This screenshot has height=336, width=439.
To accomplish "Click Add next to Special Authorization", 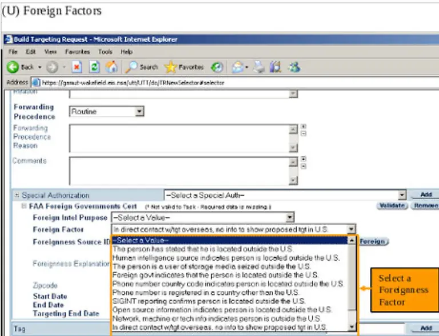I will 426,195.
